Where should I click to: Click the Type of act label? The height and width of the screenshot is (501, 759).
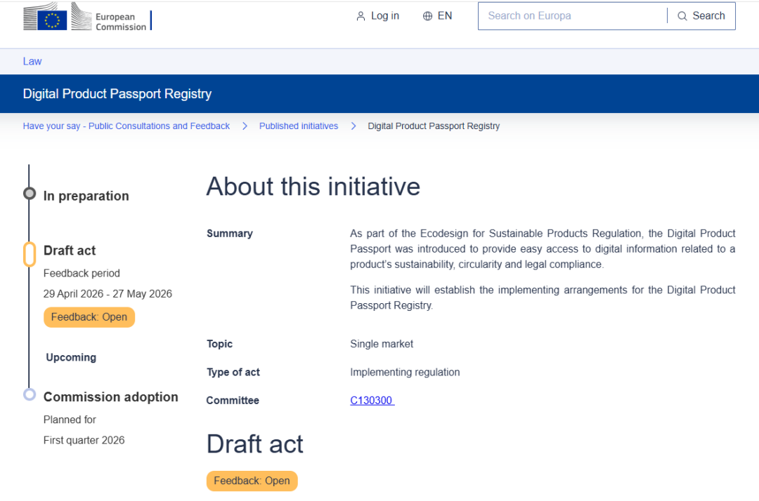[x=233, y=372]
